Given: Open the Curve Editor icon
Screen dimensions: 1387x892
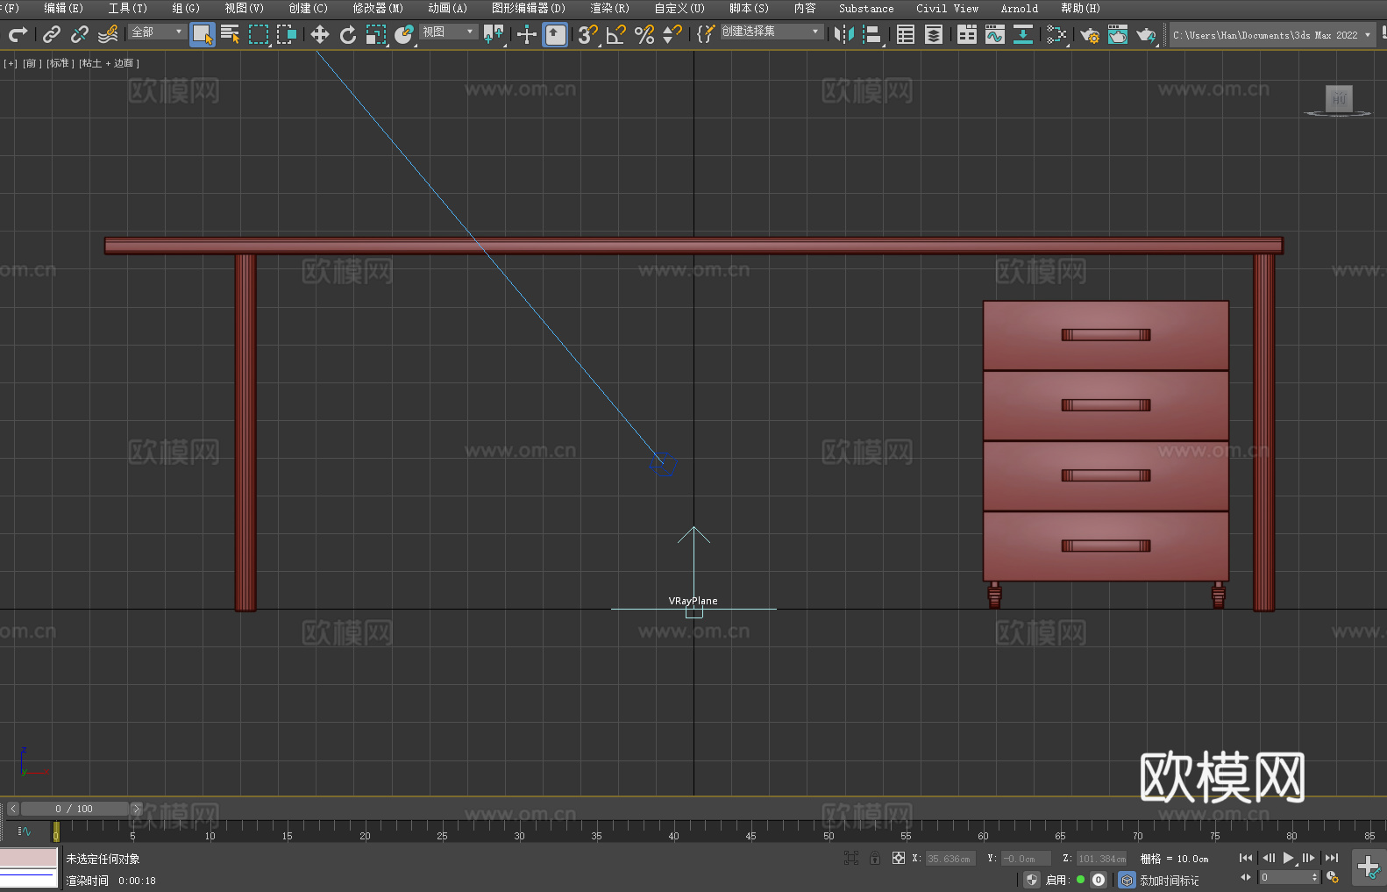Looking at the screenshot, I should (x=995, y=34).
